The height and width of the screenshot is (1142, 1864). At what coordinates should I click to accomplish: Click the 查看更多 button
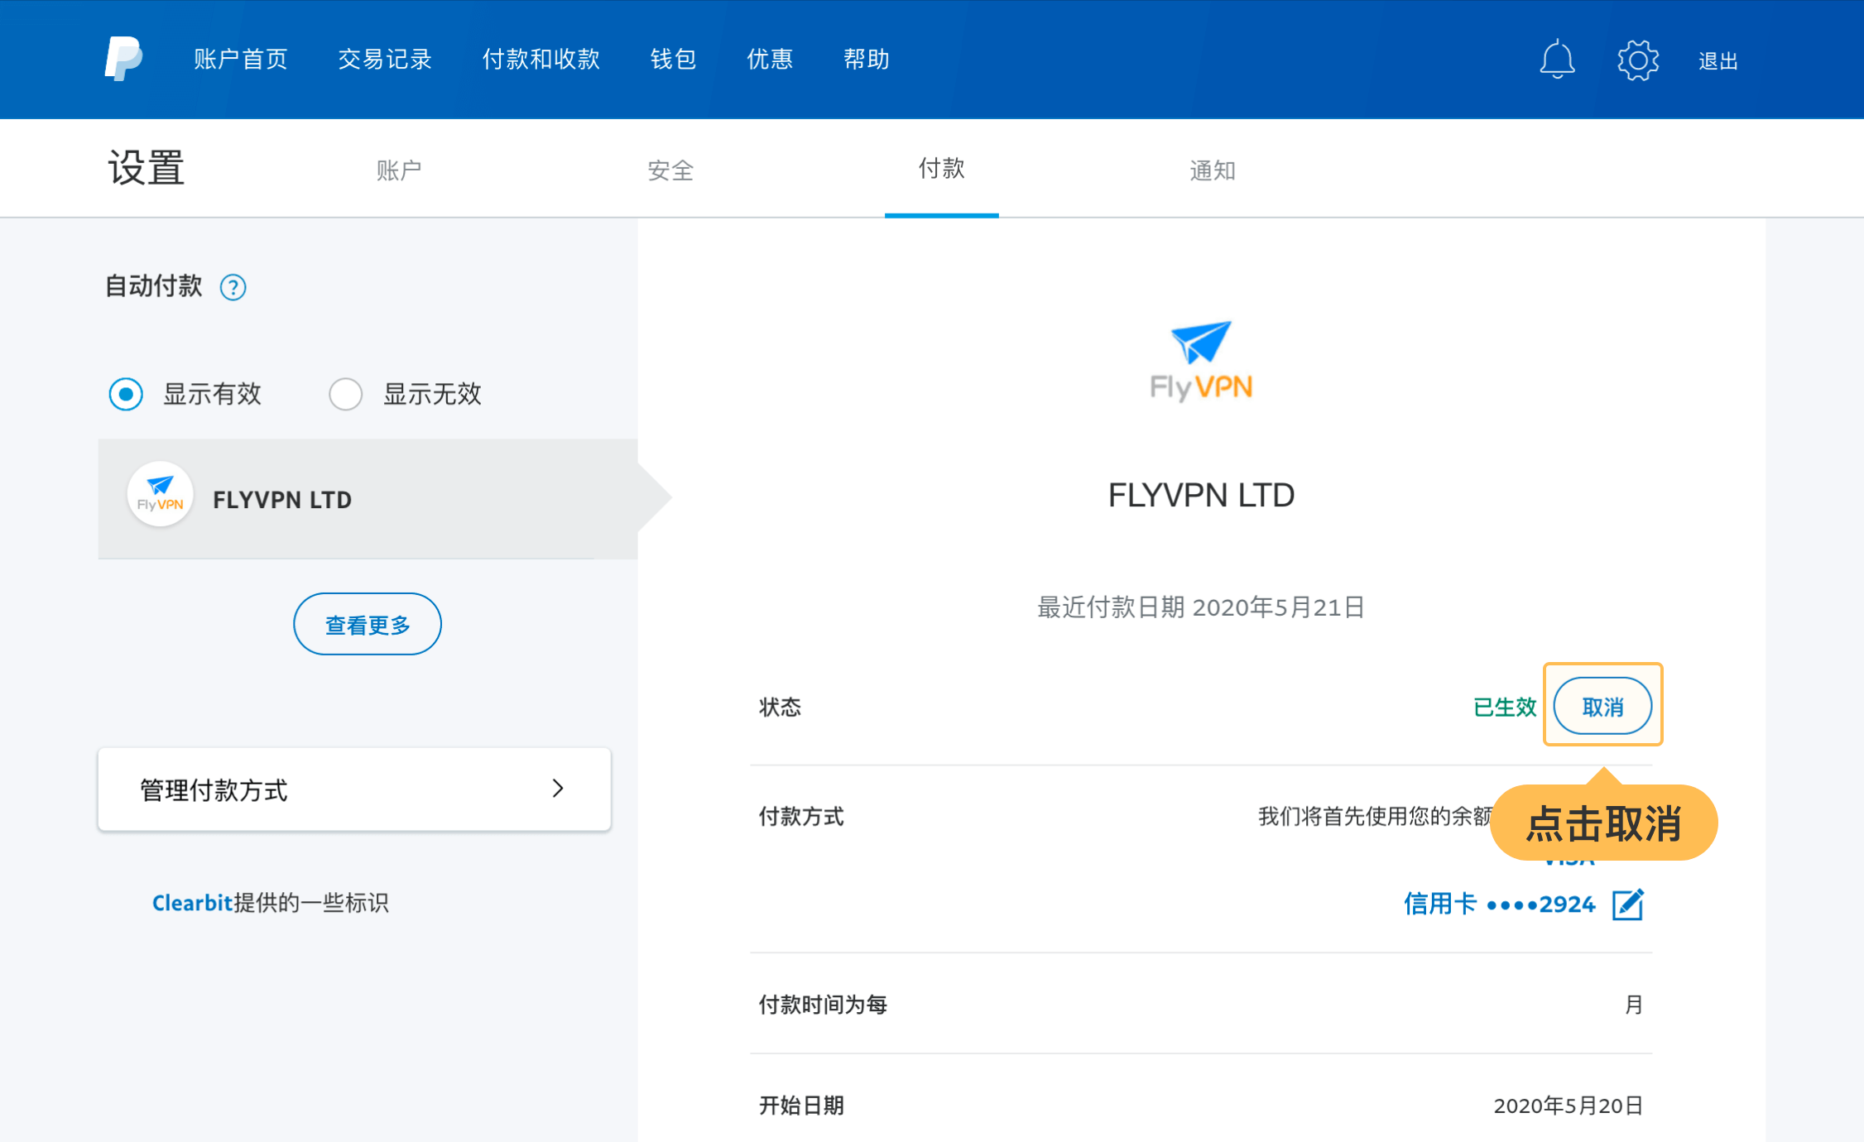tap(368, 625)
